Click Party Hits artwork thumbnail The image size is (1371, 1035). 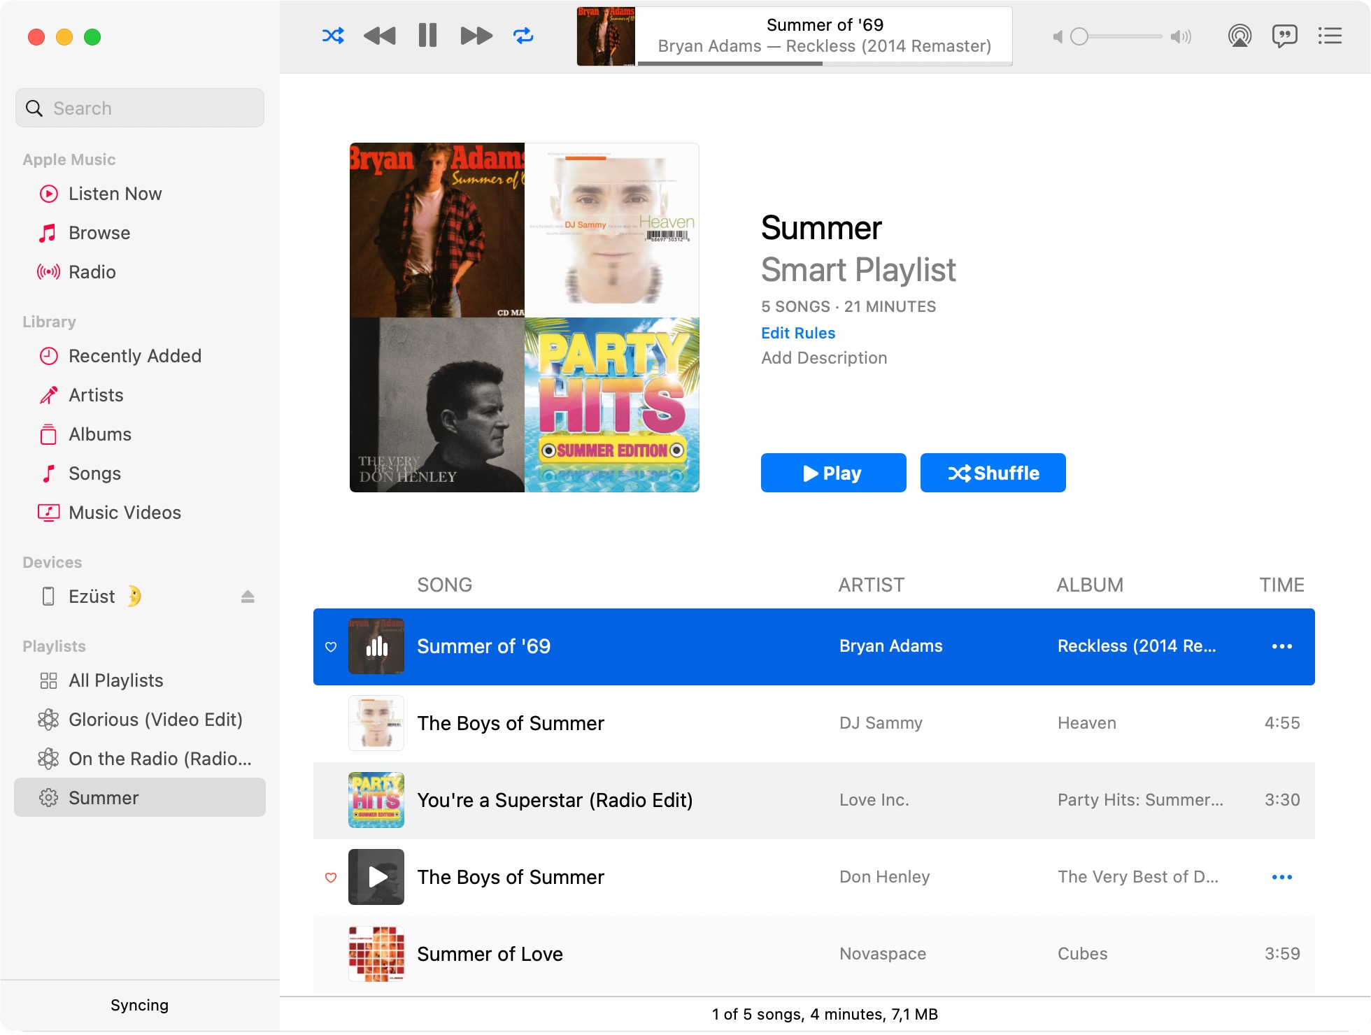(376, 800)
